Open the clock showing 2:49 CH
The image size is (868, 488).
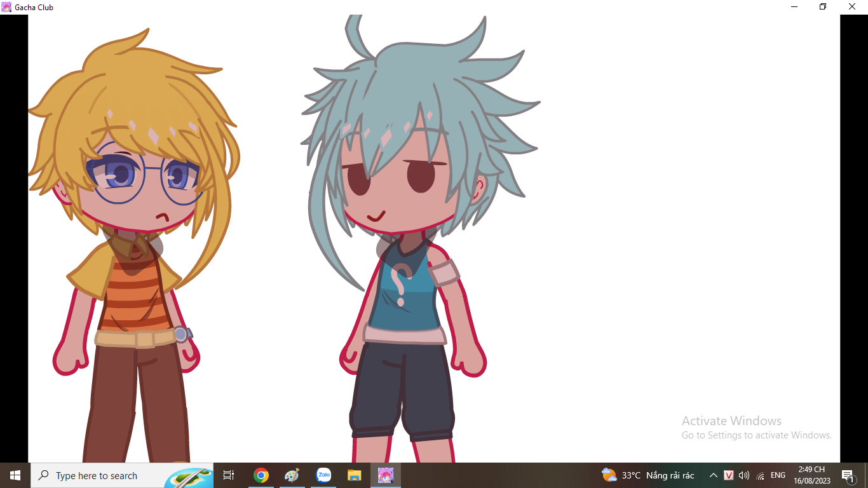coord(811,475)
